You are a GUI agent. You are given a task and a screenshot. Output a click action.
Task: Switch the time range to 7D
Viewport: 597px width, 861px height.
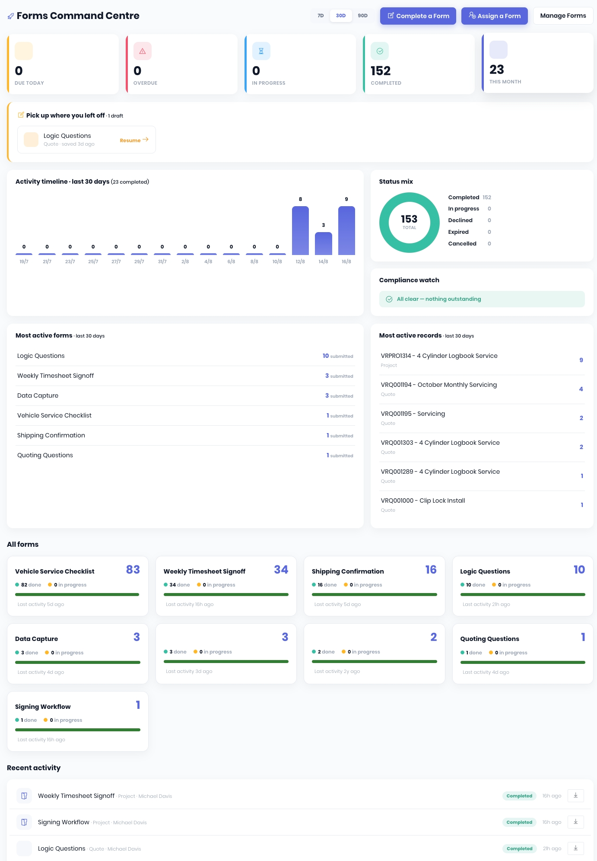[321, 16]
